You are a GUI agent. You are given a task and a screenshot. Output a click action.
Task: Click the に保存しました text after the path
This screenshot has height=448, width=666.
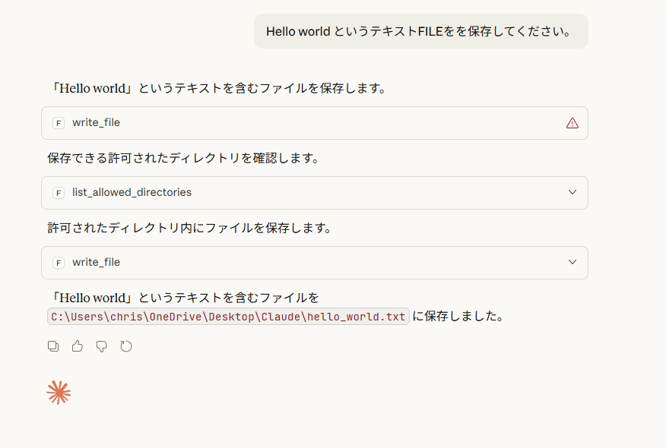459,317
